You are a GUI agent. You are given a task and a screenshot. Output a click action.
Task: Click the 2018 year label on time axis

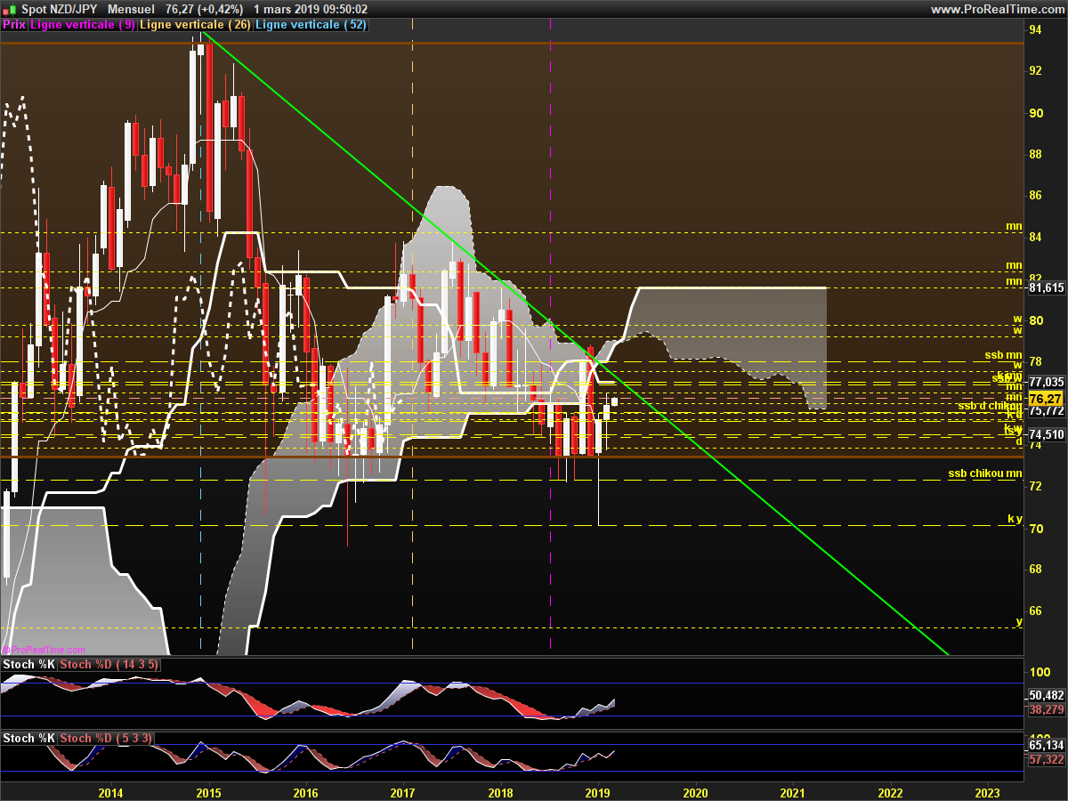pos(500,792)
